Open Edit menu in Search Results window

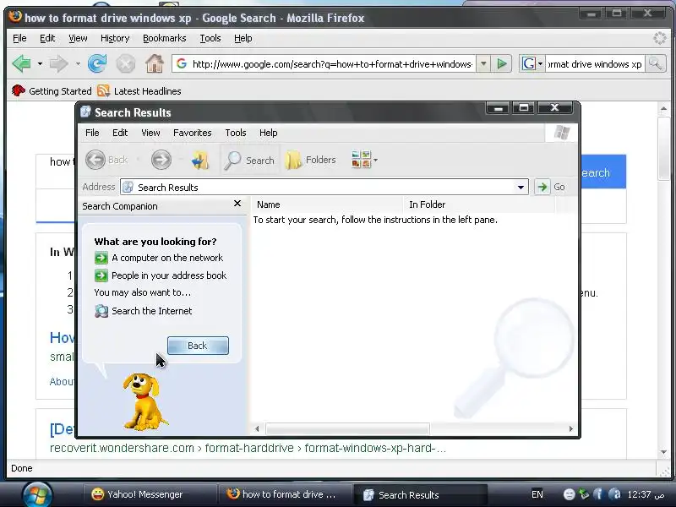(x=120, y=133)
